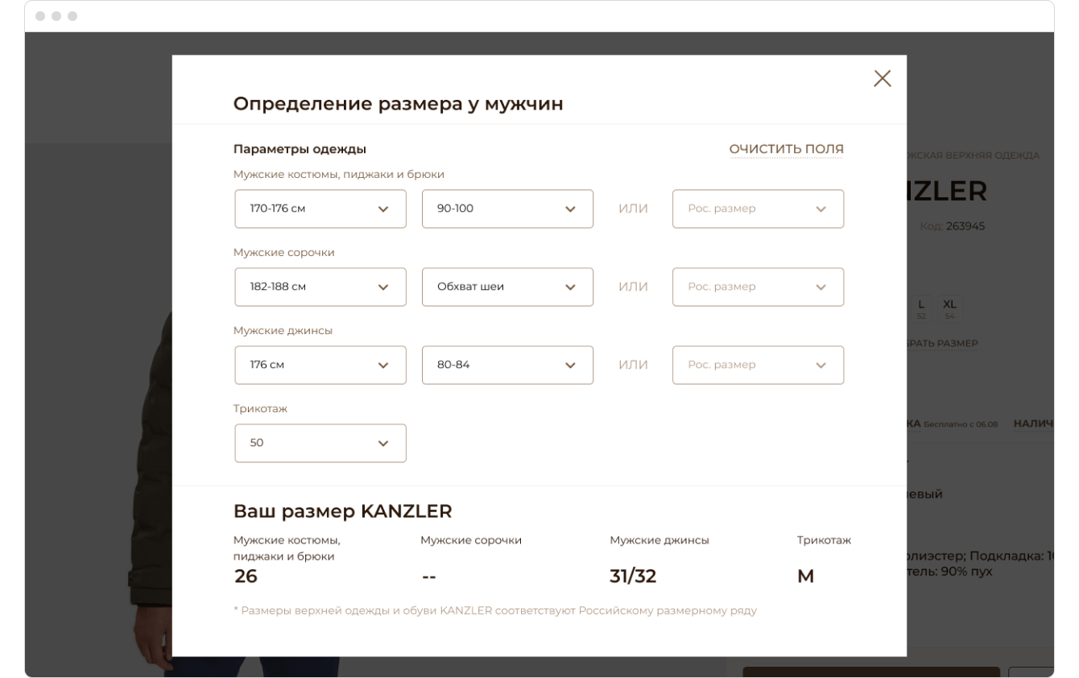
Task: Click the jeans result value 31/32
Action: [x=634, y=577]
